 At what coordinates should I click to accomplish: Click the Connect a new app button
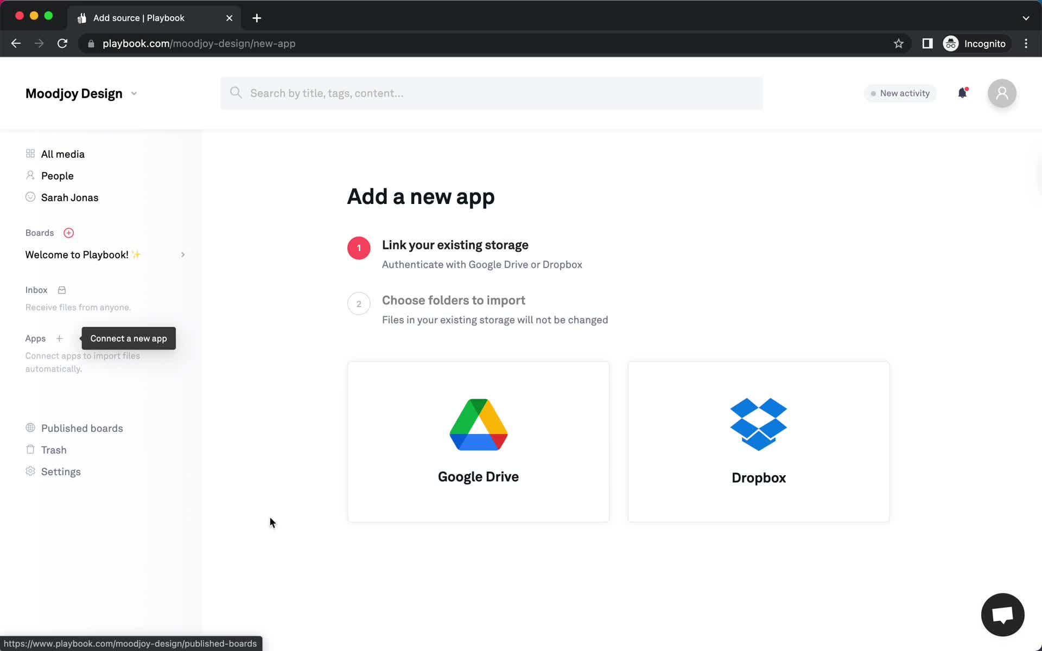click(128, 339)
